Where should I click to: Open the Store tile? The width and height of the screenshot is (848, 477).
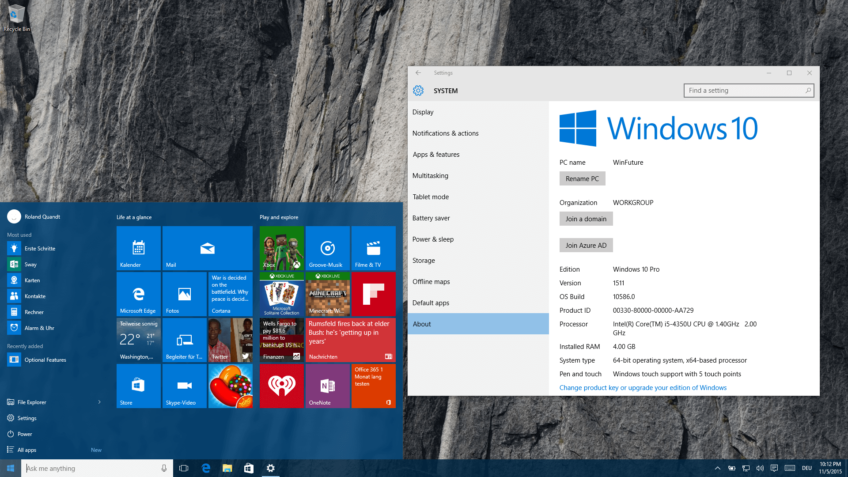tap(138, 386)
